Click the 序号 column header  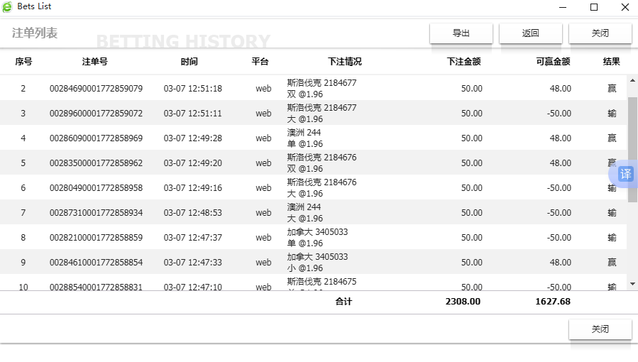(x=23, y=62)
